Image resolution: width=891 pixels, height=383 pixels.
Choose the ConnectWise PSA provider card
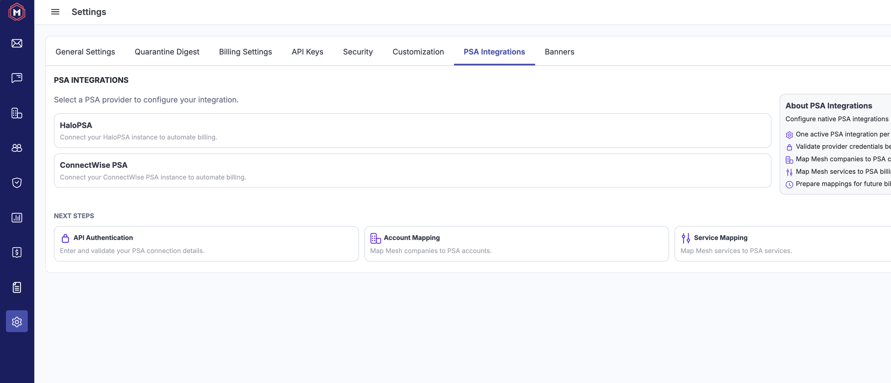413,171
